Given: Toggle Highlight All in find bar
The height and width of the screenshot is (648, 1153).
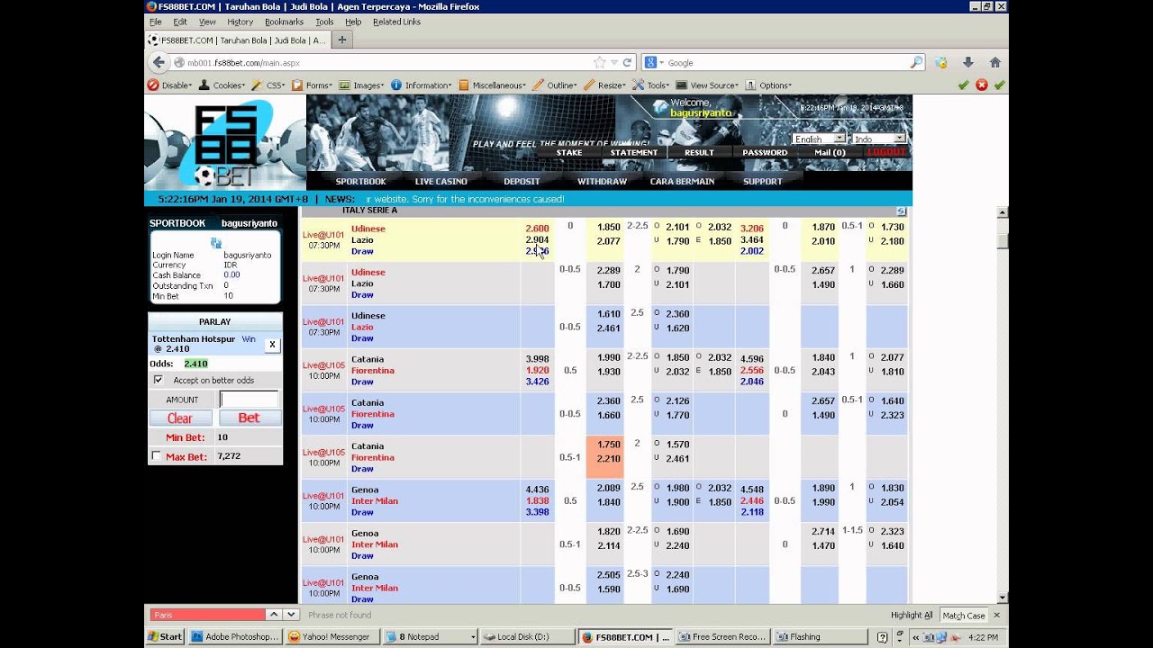Looking at the screenshot, I should [x=912, y=616].
